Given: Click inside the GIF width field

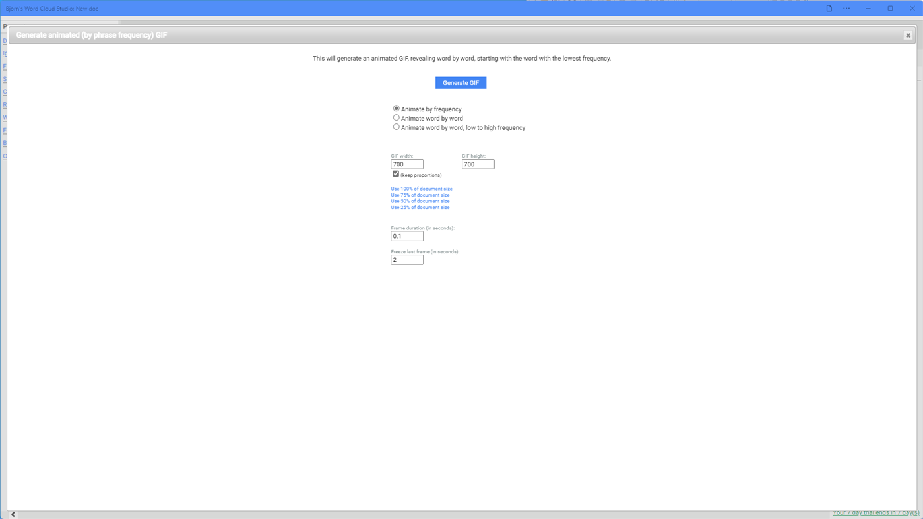Looking at the screenshot, I should (x=406, y=164).
